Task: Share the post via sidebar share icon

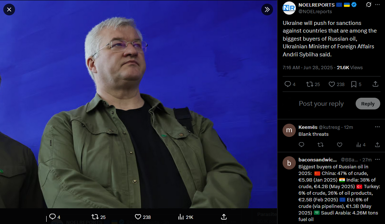Action: pyautogui.click(x=375, y=84)
